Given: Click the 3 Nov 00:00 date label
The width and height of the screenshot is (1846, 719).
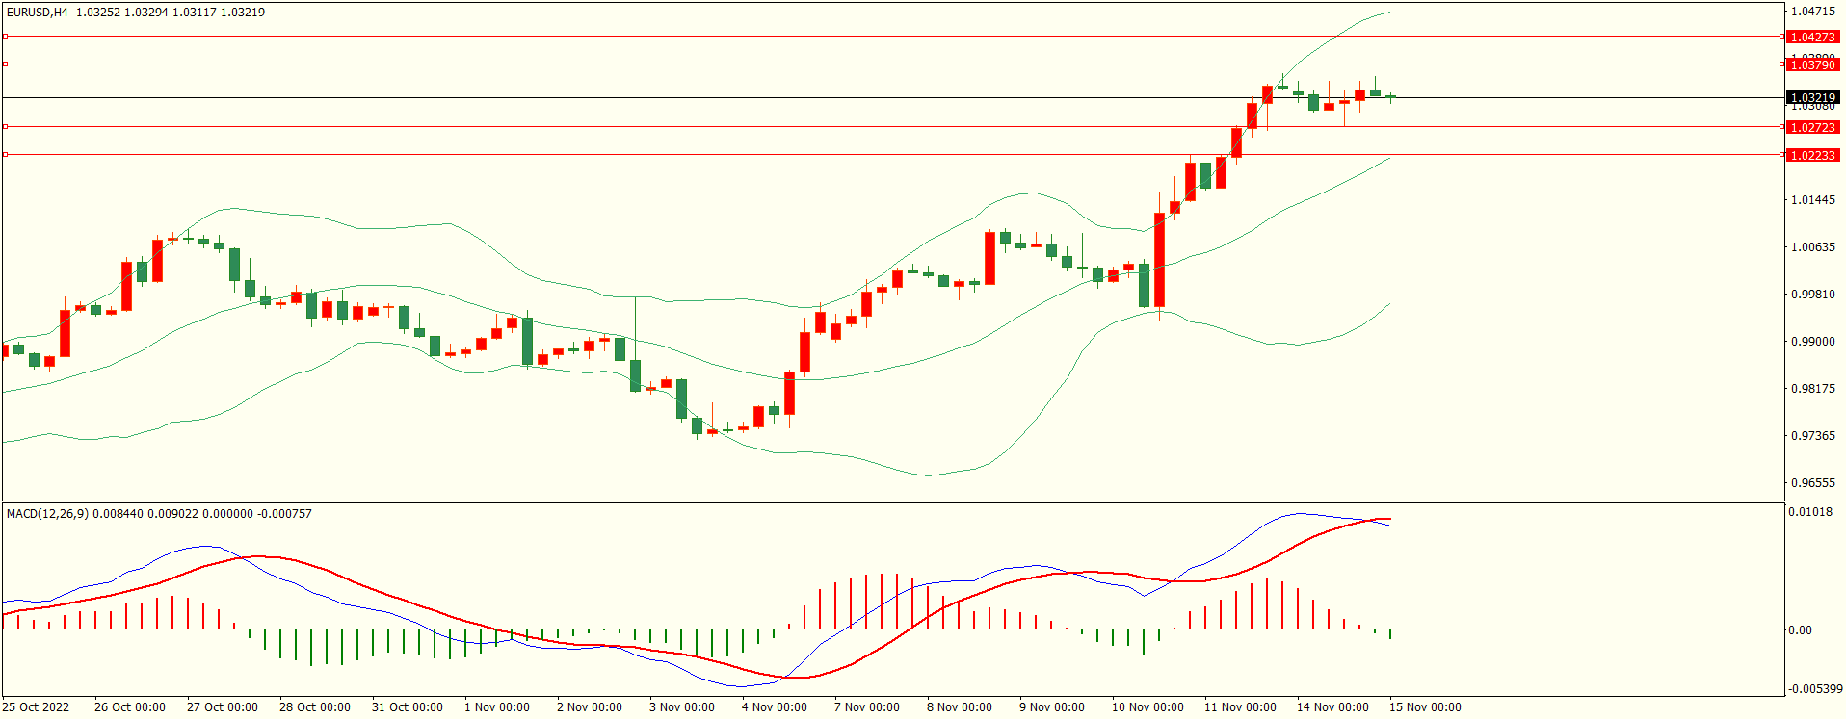Looking at the screenshot, I should [682, 707].
